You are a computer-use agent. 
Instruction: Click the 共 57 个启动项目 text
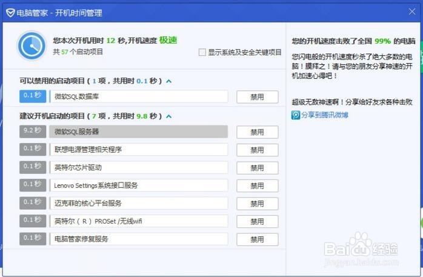pos(78,52)
